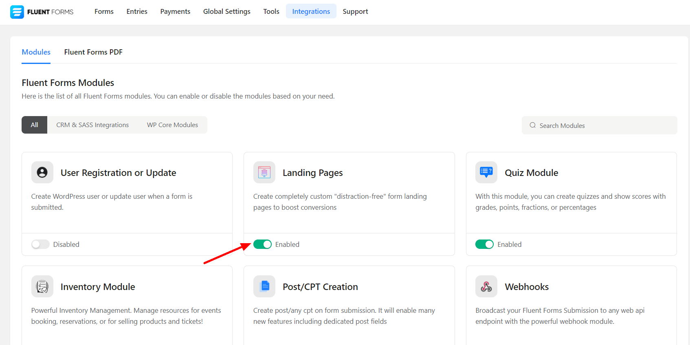Filter by WP Core Modules
The width and height of the screenshot is (690, 345).
click(x=172, y=125)
